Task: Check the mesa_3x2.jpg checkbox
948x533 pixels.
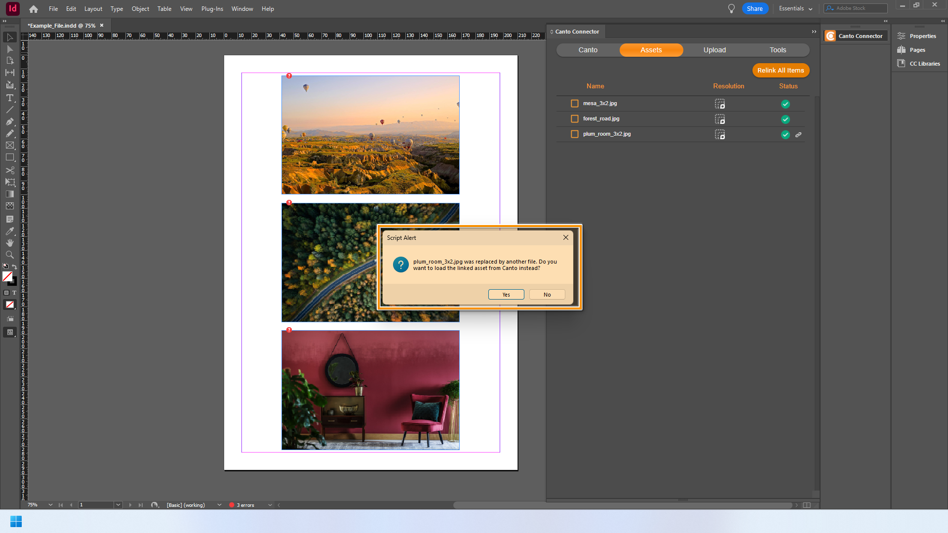Action: coord(574,104)
